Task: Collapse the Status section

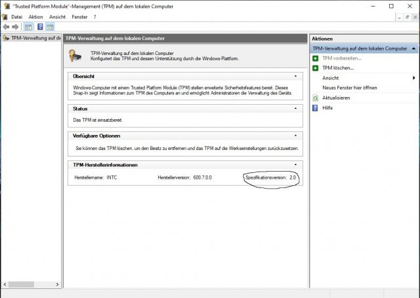Action: point(296,108)
